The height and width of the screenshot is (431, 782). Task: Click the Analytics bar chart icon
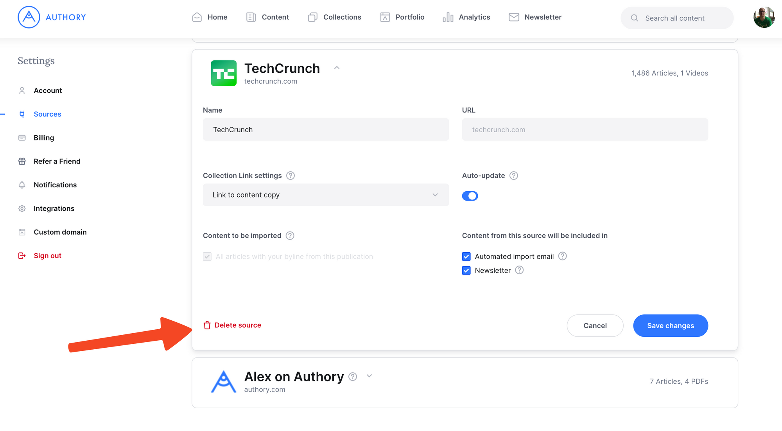click(x=448, y=17)
